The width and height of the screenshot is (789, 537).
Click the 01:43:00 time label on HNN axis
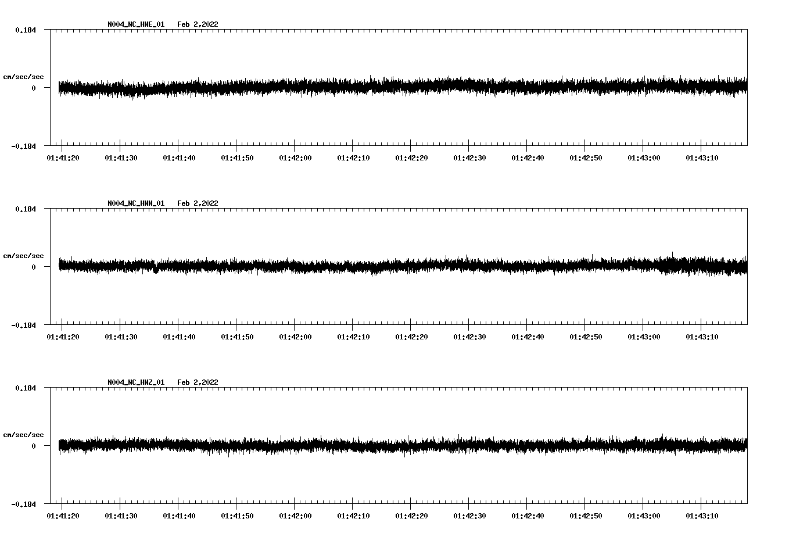[x=644, y=337]
